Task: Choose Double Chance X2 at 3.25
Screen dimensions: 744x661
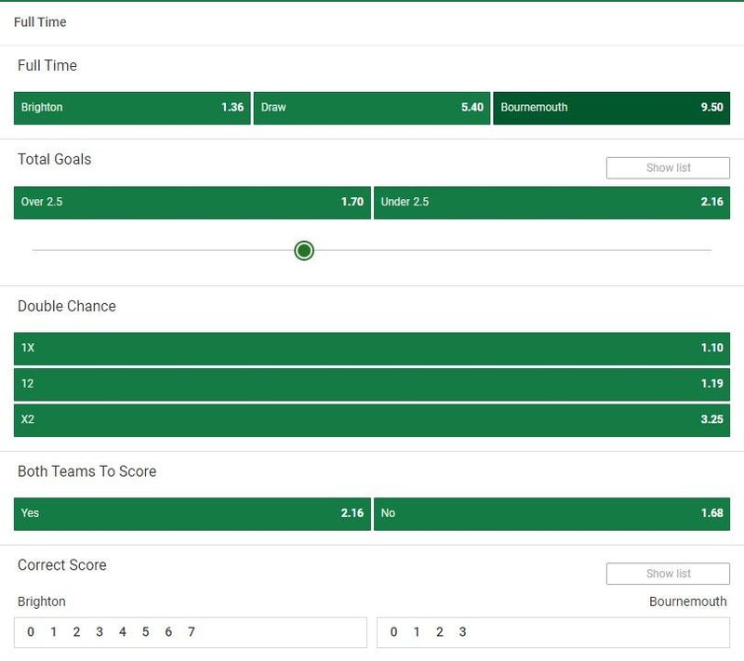Action: 372,420
